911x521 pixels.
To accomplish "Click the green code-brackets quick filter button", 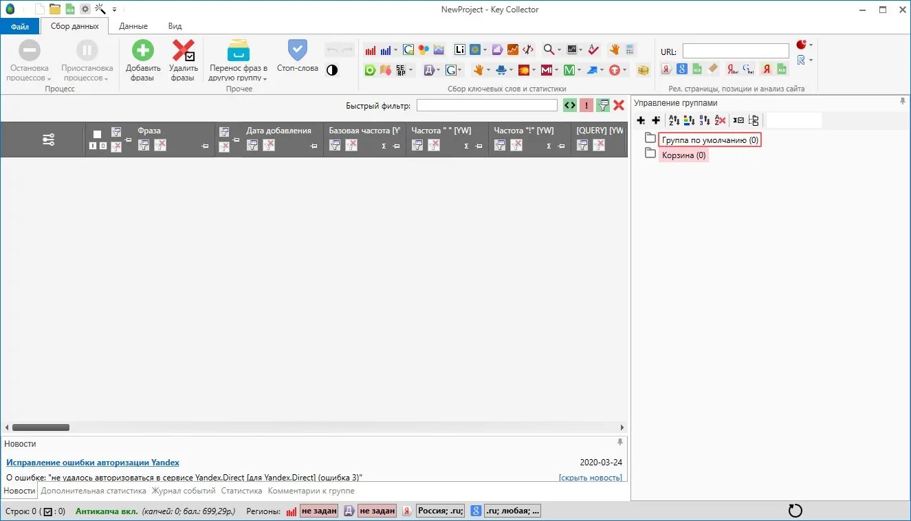I will point(569,105).
